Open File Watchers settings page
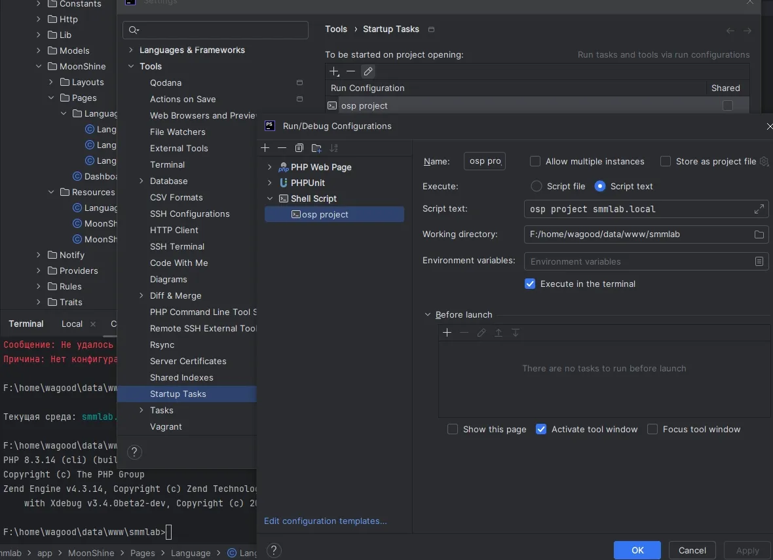This screenshot has height=560, width=773. pos(178,132)
